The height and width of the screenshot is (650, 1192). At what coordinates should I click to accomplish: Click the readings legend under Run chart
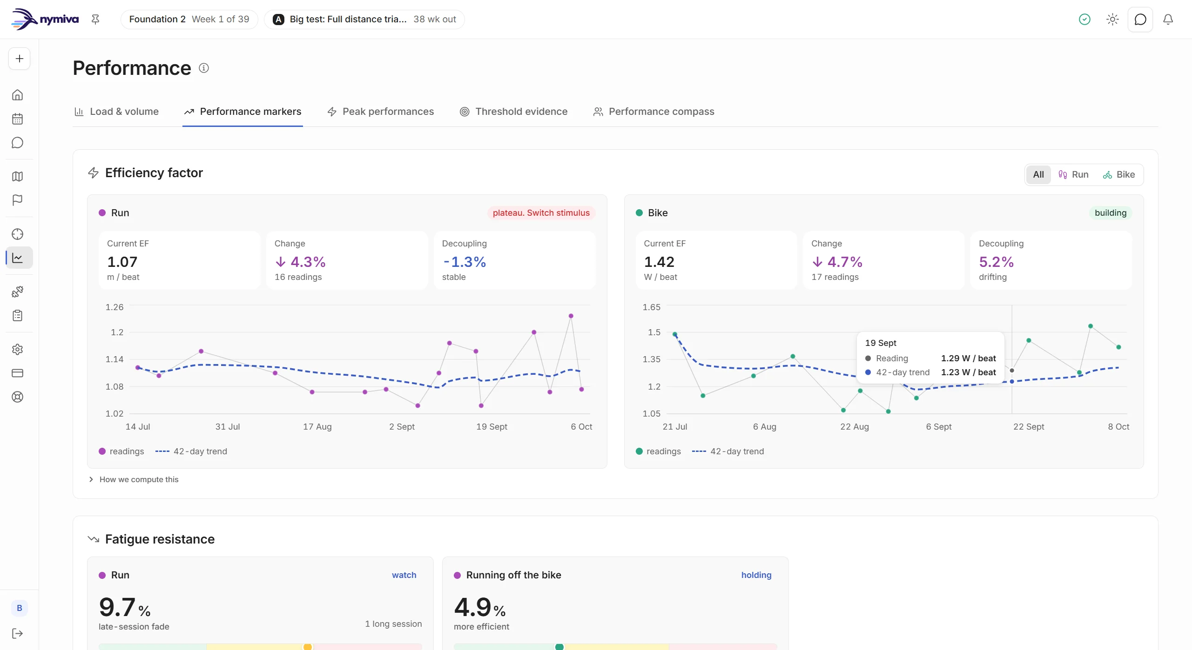(x=121, y=451)
